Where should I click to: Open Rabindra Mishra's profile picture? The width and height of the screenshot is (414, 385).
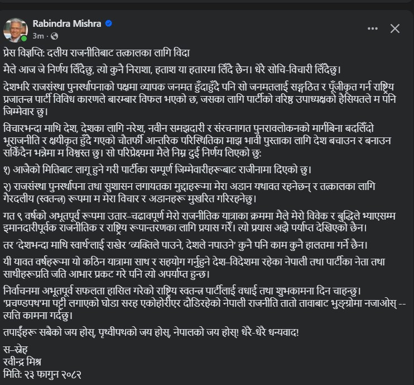(16, 29)
